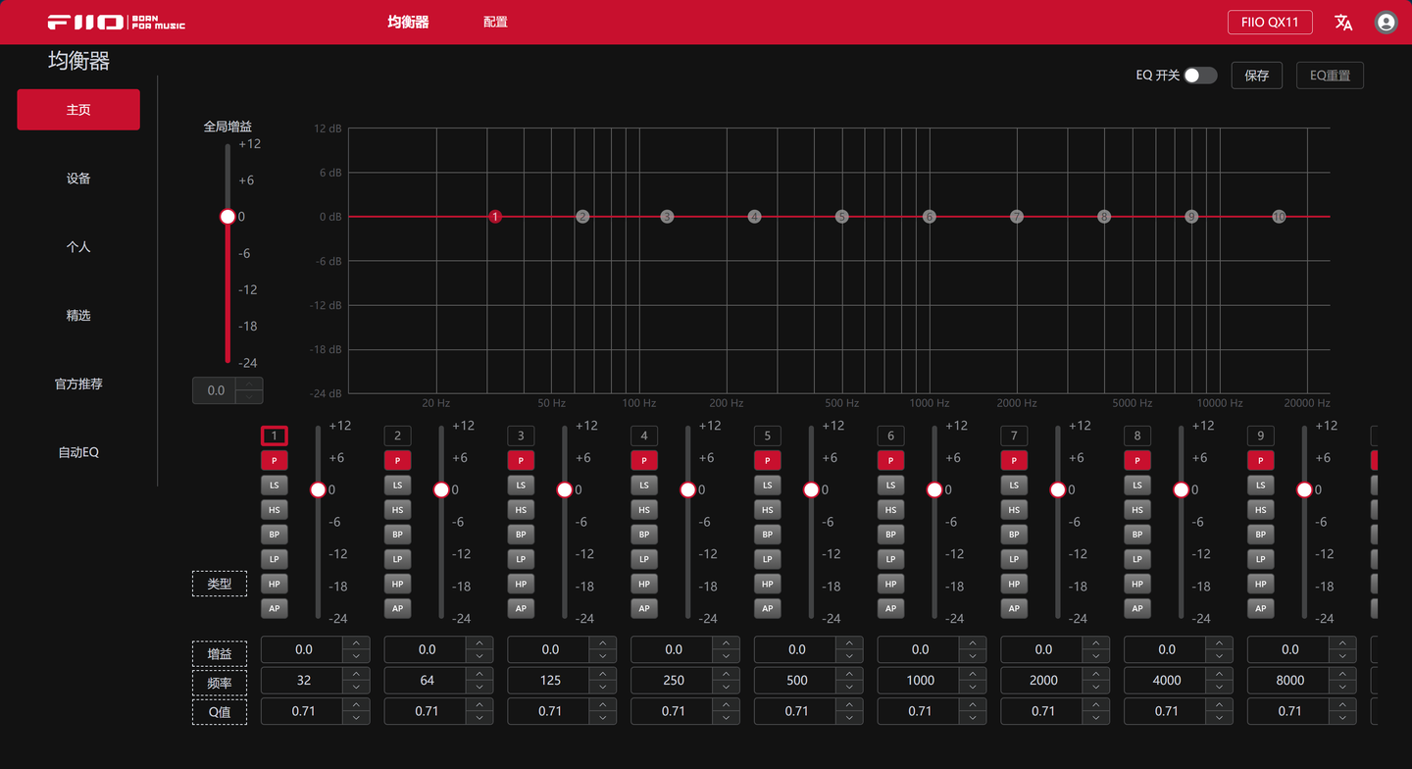Set band 7 filter type to LS
Screen dimensions: 1412x769
[x=1014, y=485]
